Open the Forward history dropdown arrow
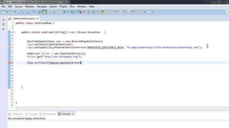The height and width of the screenshot is (128, 229). point(152,12)
